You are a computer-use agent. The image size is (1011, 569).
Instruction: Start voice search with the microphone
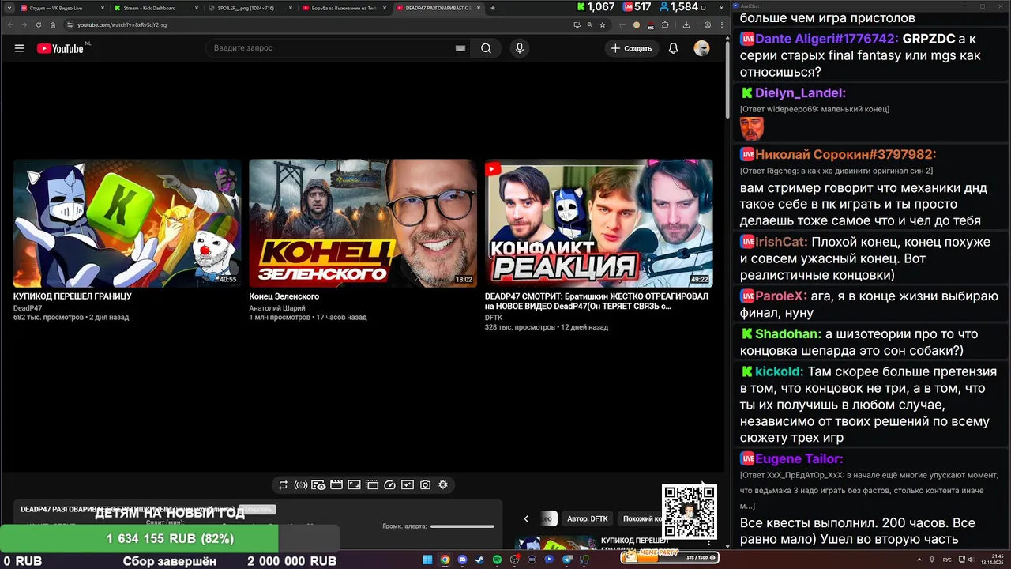pos(519,48)
